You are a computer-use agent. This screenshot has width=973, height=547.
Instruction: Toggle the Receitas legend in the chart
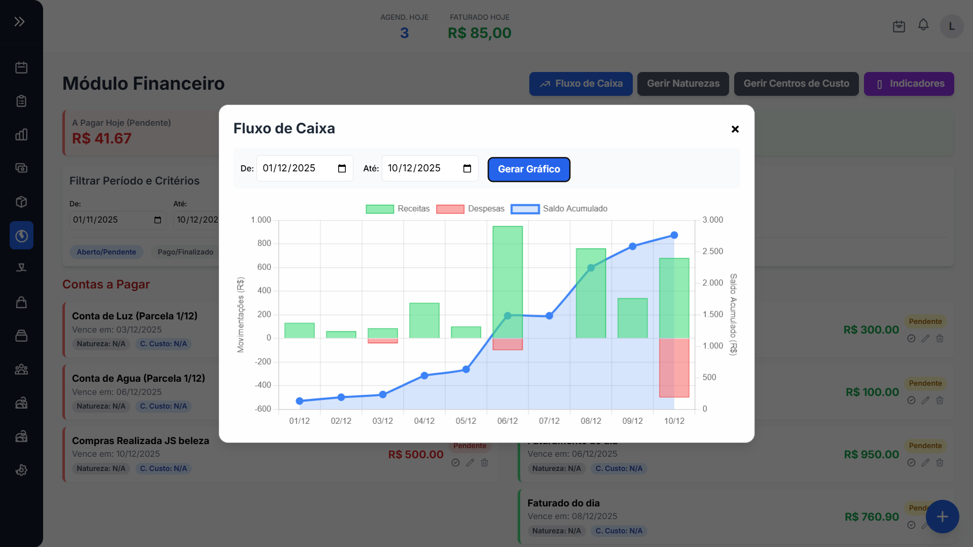[398, 209]
